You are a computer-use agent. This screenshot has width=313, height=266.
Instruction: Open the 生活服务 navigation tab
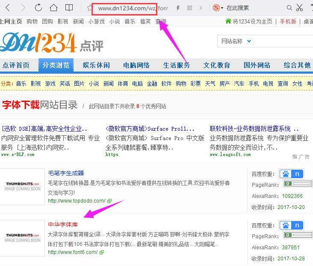coord(176,65)
